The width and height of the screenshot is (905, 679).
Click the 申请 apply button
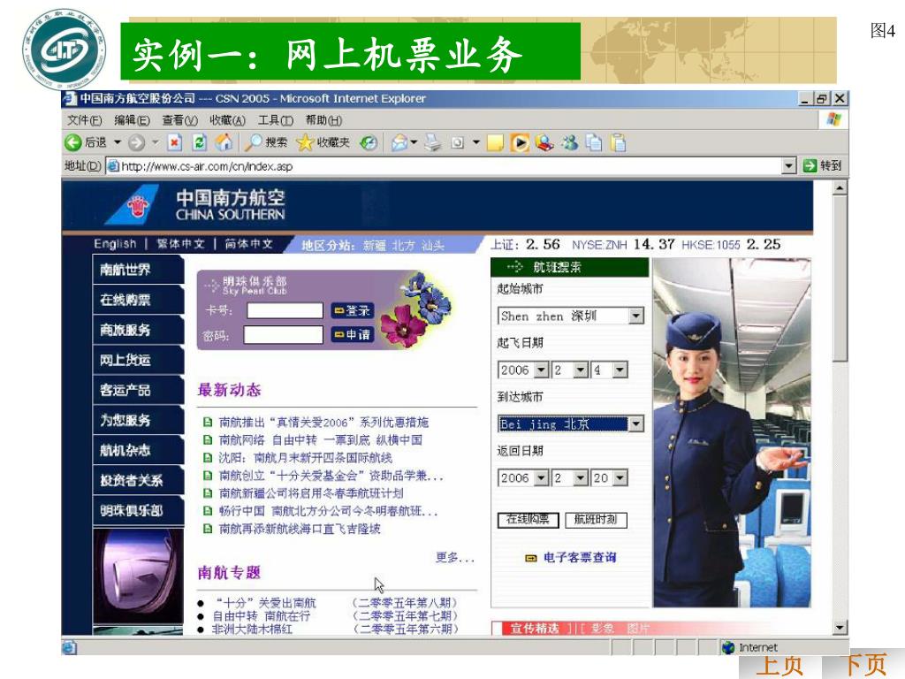point(352,335)
